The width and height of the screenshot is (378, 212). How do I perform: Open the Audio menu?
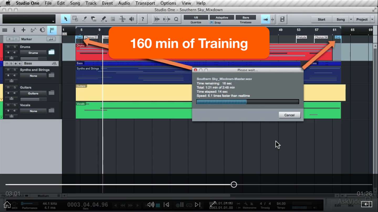pos(124,3)
